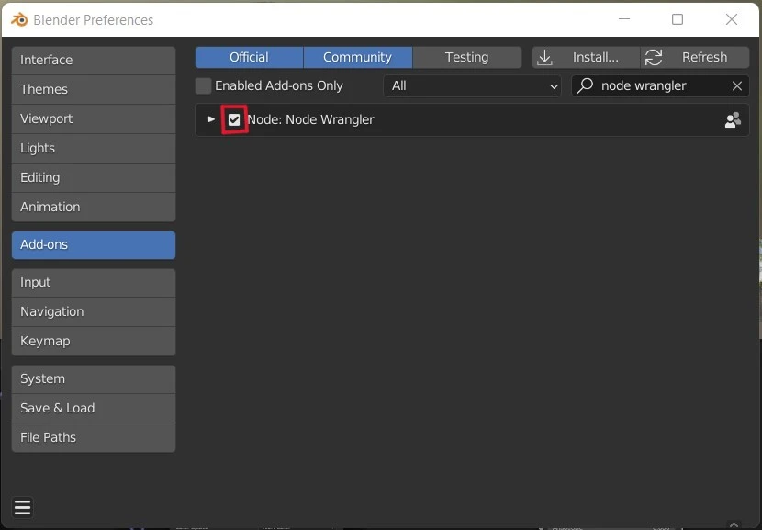Viewport: 762px width, 530px height.
Task: Click the community users icon on Node Wrangler row
Action: [733, 119]
